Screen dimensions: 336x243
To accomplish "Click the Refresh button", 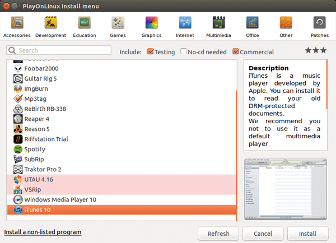I will 218,233.
